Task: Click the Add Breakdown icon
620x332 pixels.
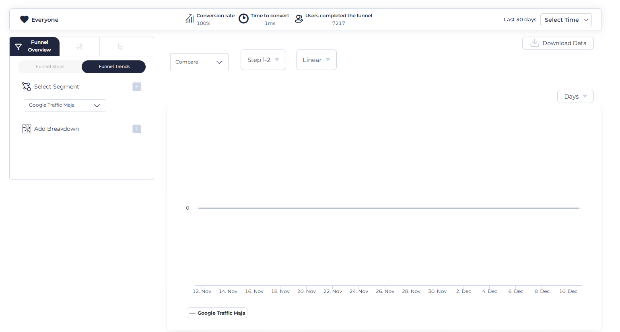Action: [27, 129]
